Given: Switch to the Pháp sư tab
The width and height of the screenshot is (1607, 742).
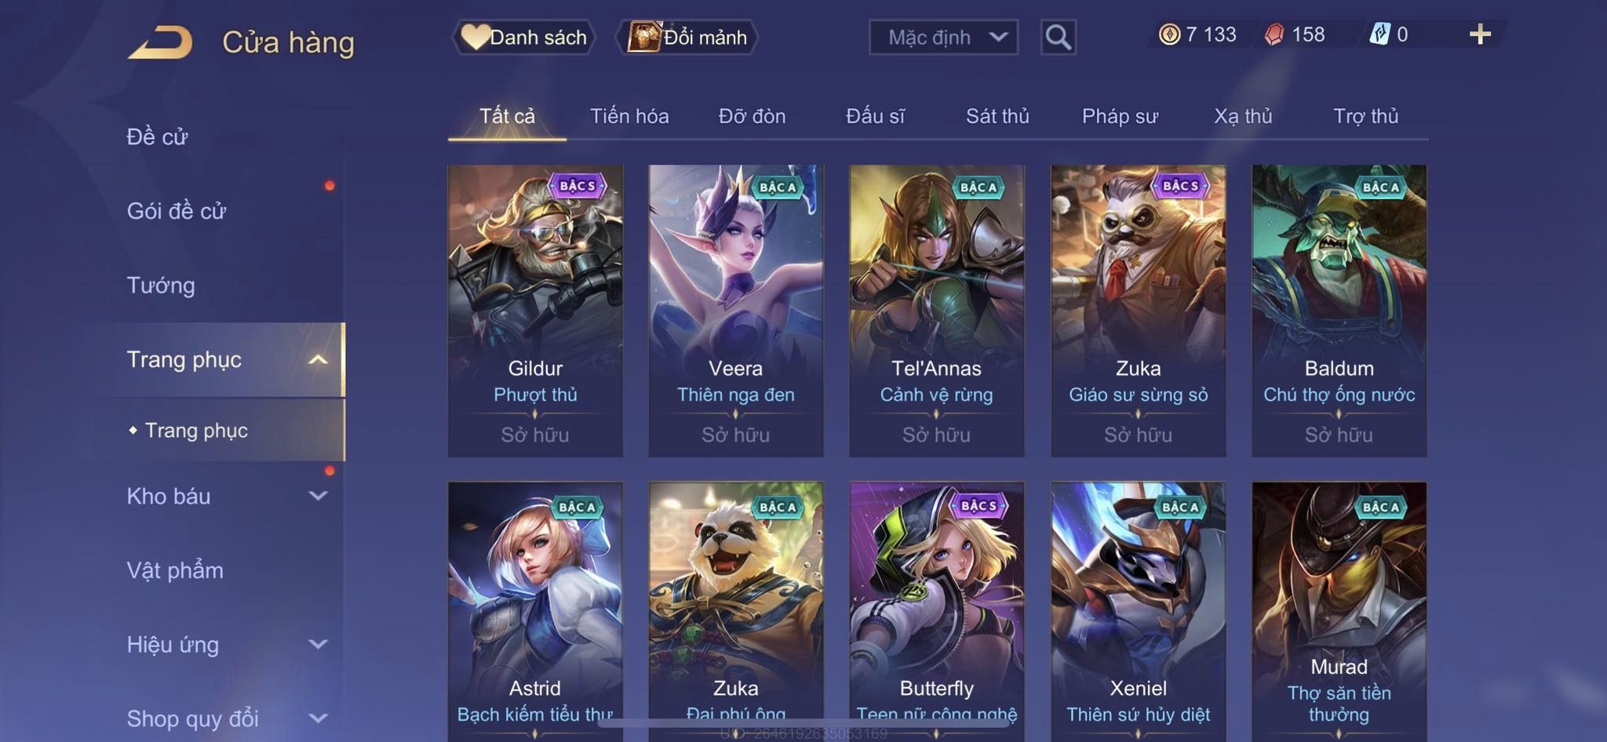Looking at the screenshot, I should pyautogui.click(x=1120, y=116).
